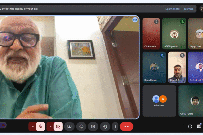Image resolution: width=203 pixels, height=135 pixels.
Task: Click the red leave call button
Action: point(126,126)
